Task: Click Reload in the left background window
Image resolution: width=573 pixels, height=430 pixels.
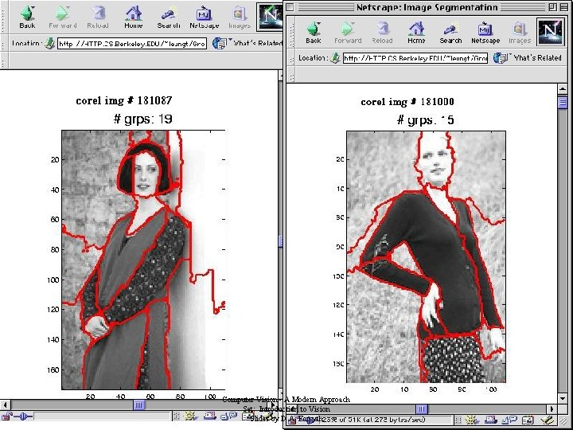Action: click(98, 18)
